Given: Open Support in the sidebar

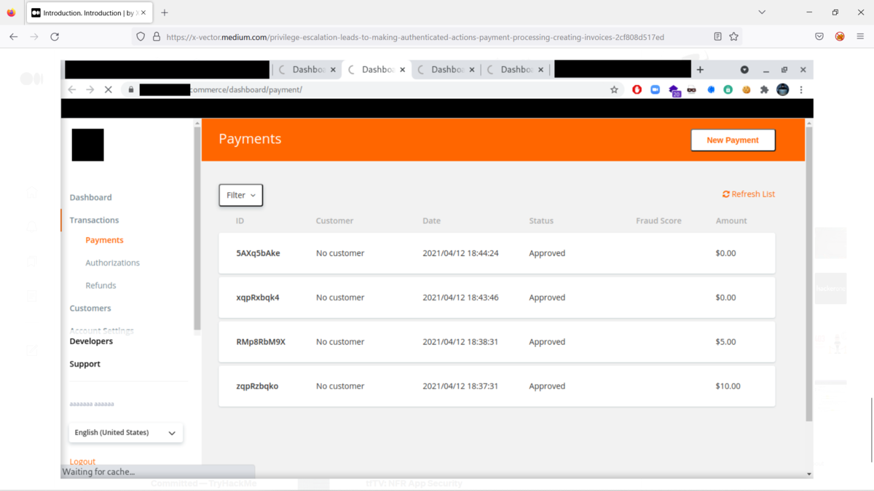Looking at the screenshot, I should click(84, 364).
